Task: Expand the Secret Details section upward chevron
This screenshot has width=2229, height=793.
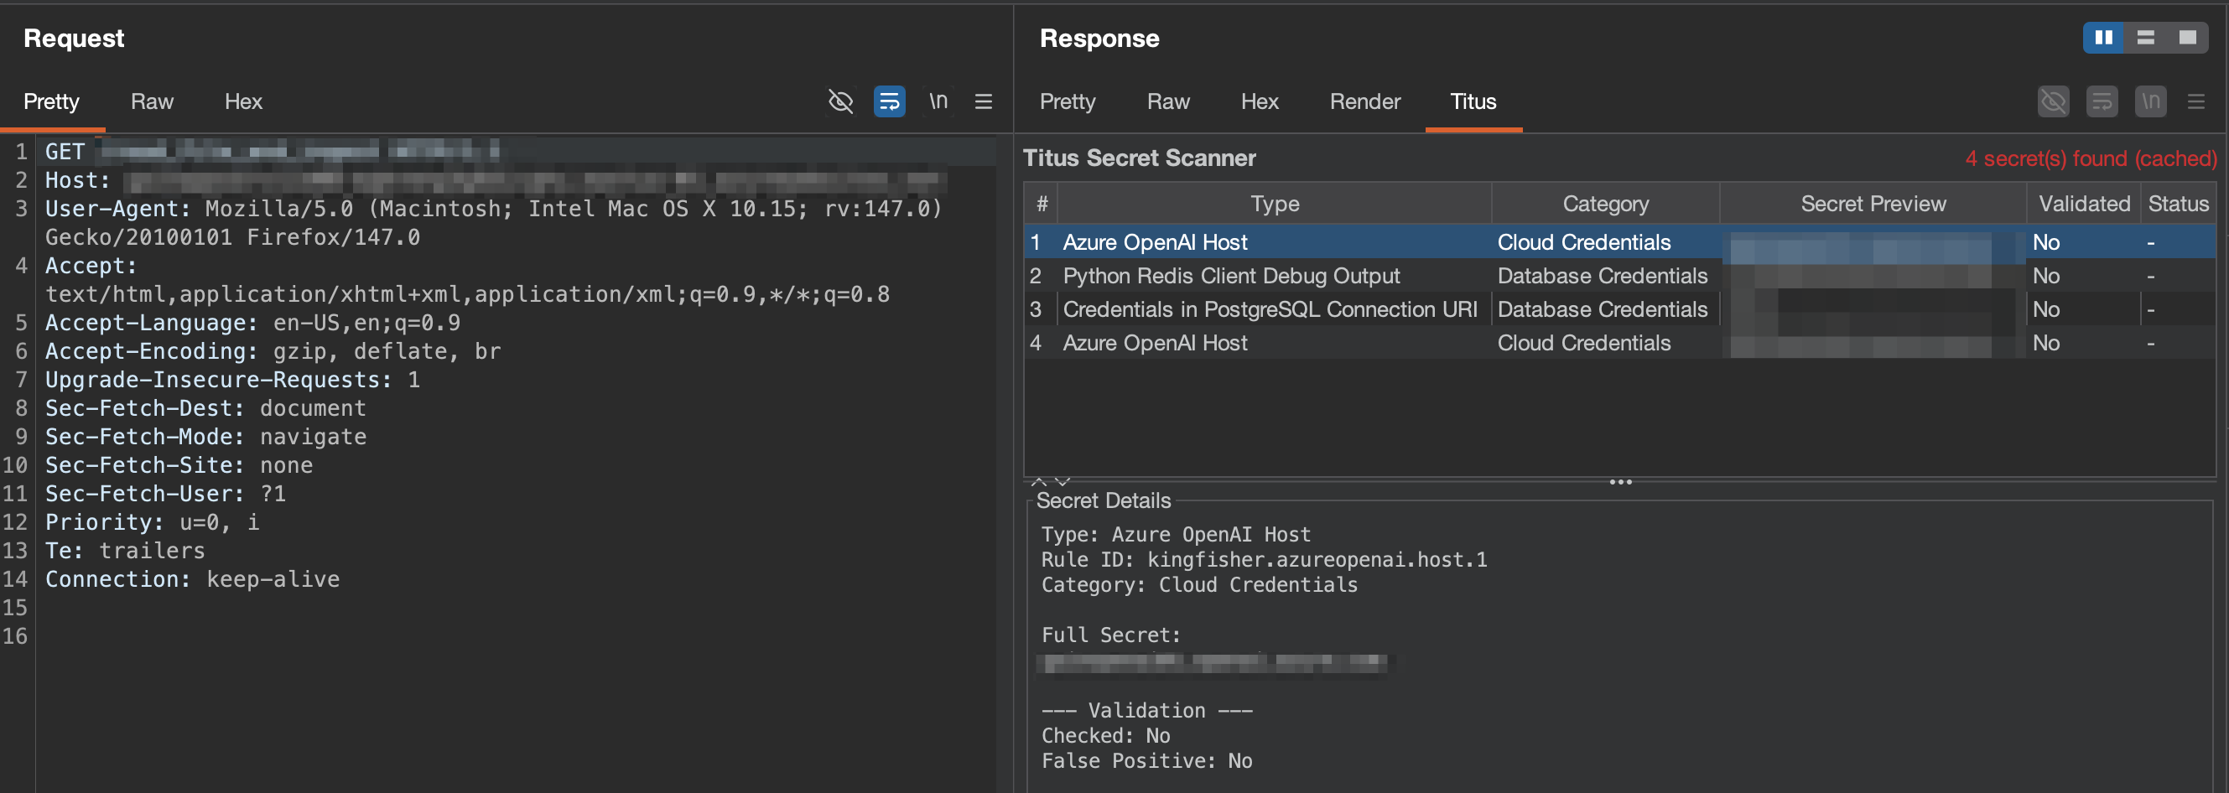Action: pyautogui.click(x=1037, y=482)
